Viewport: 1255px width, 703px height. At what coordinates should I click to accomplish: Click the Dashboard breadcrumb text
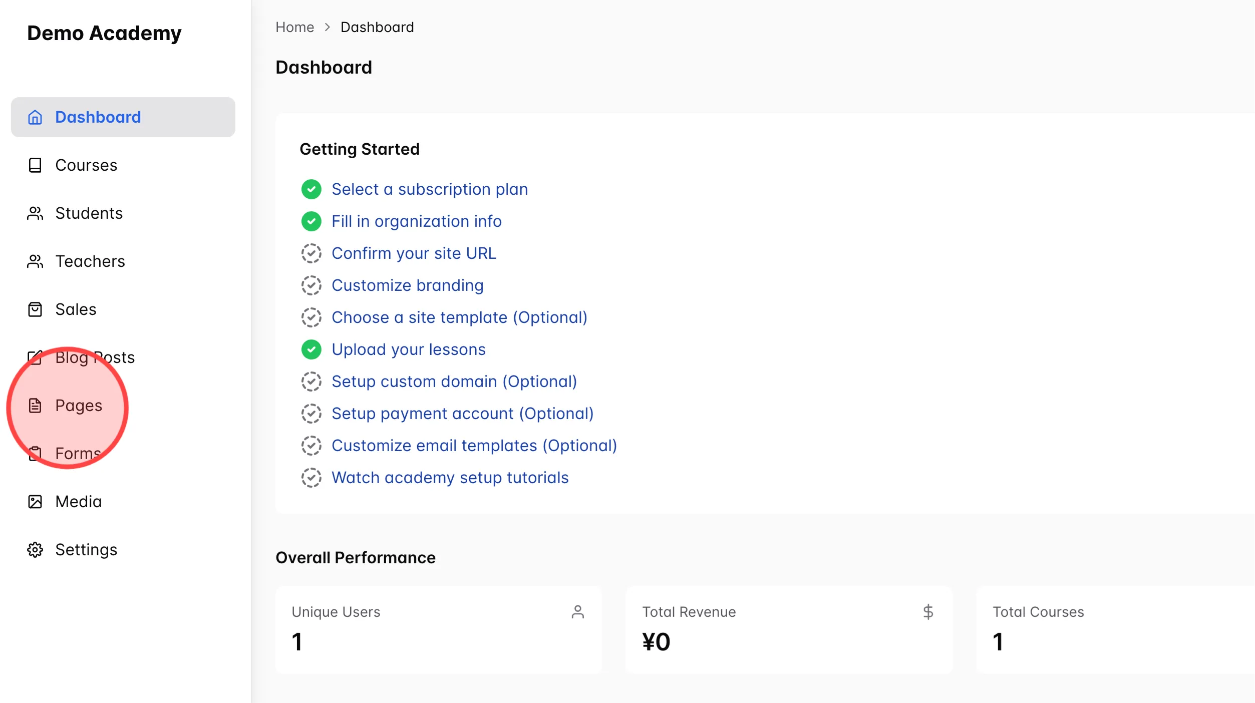[377, 27]
